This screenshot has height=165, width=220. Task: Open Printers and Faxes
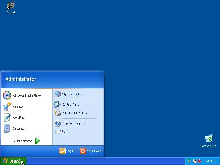point(78,113)
